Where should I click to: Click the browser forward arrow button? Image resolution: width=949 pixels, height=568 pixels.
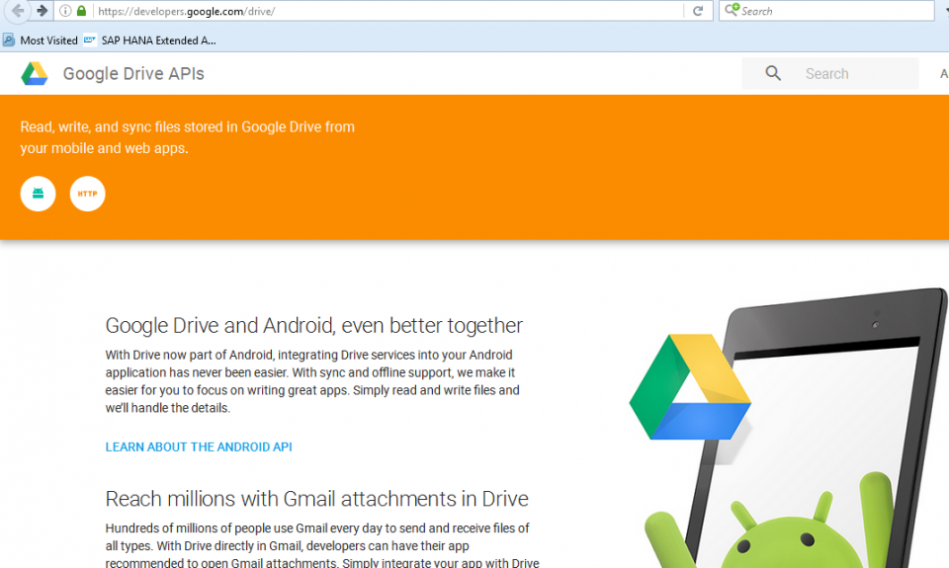tap(42, 10)
